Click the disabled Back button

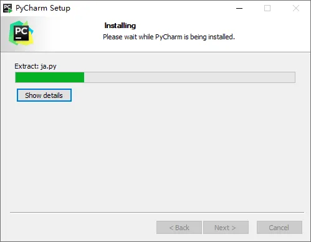pyautogui.click(x=179, y=228)
